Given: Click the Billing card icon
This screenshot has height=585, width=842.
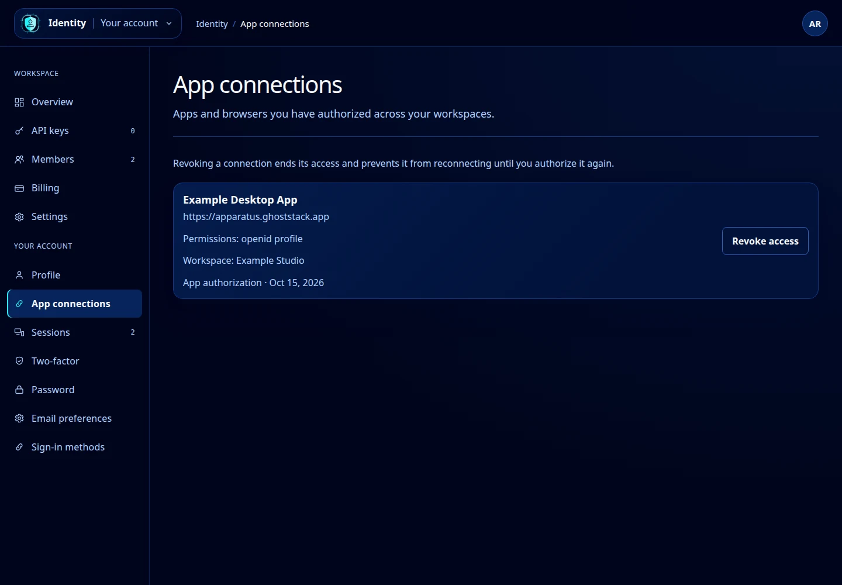Looking at the screenshot, I should (x=19, y=188).
